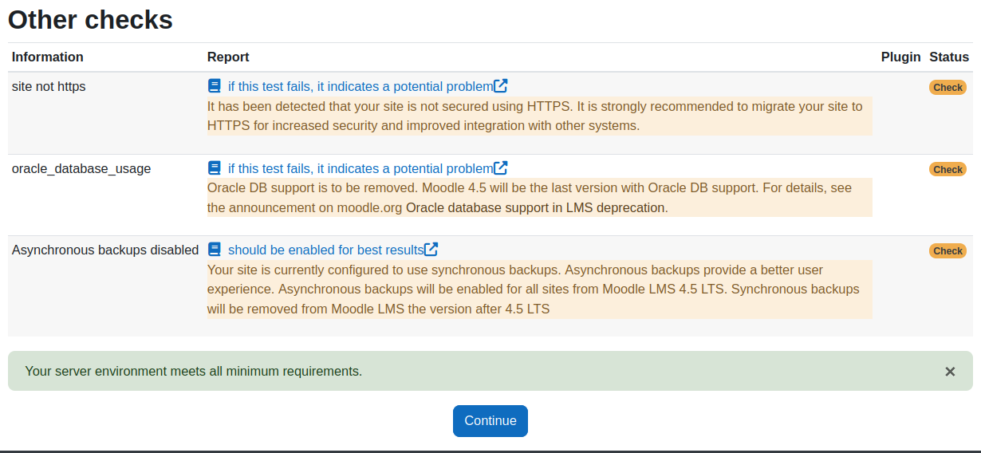Click the Status column header

[x=949, y=57]
